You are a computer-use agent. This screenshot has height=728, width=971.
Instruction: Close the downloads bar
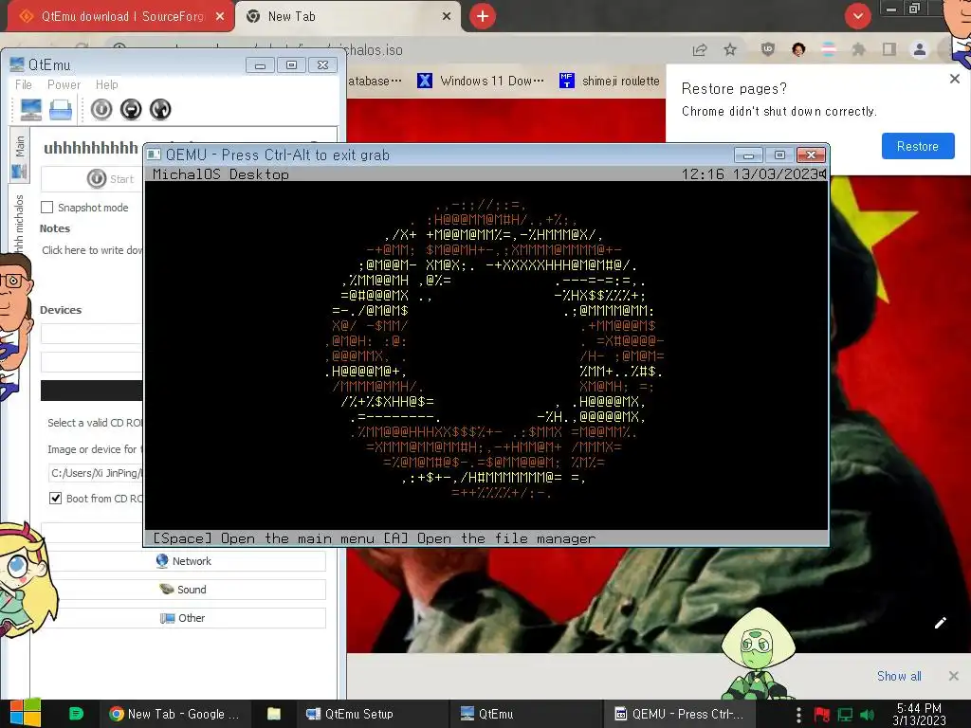954,676
